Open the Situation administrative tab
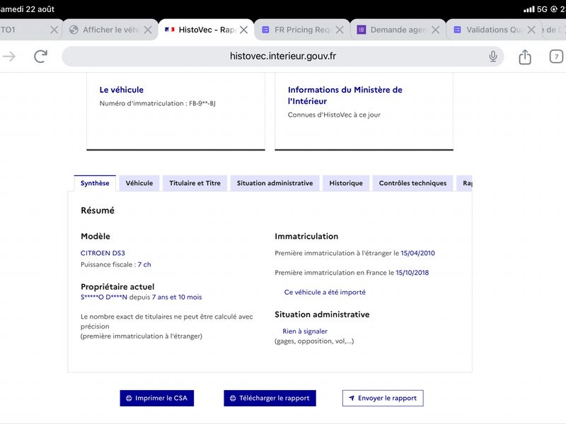The image size is (566, 424). 275,183
